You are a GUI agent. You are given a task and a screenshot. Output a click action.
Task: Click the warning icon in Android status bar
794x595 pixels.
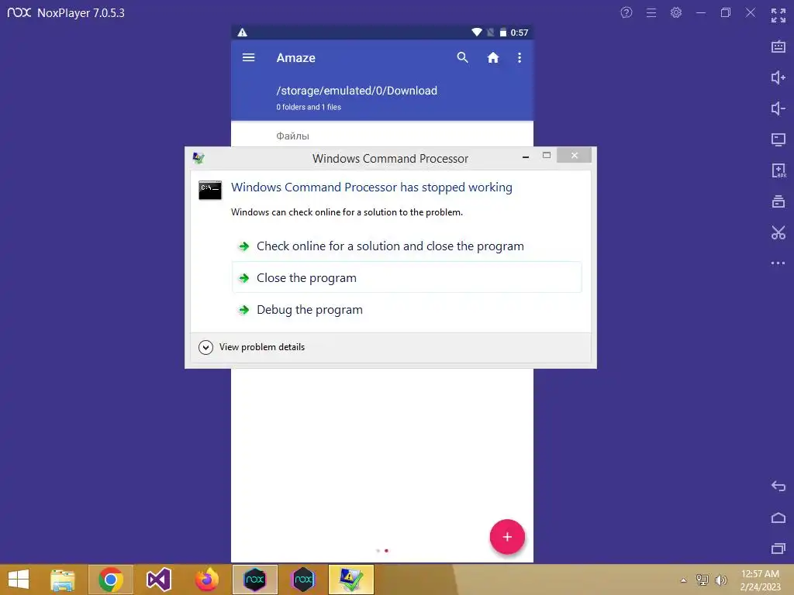tap(243, 33)
